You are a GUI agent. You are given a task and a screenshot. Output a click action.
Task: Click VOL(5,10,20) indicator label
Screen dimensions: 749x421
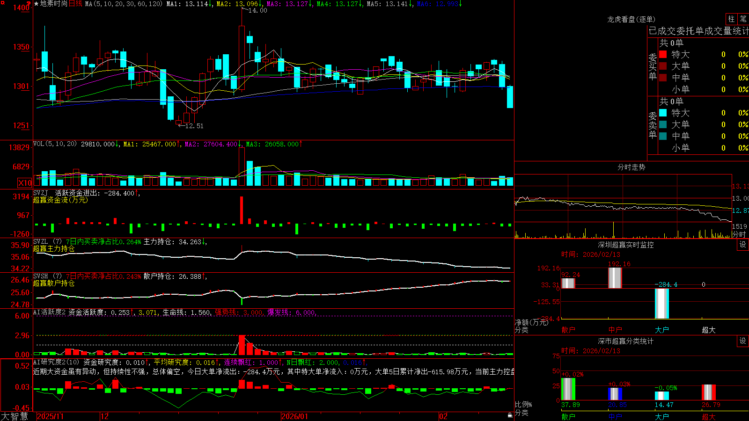[x=55, y=144]
